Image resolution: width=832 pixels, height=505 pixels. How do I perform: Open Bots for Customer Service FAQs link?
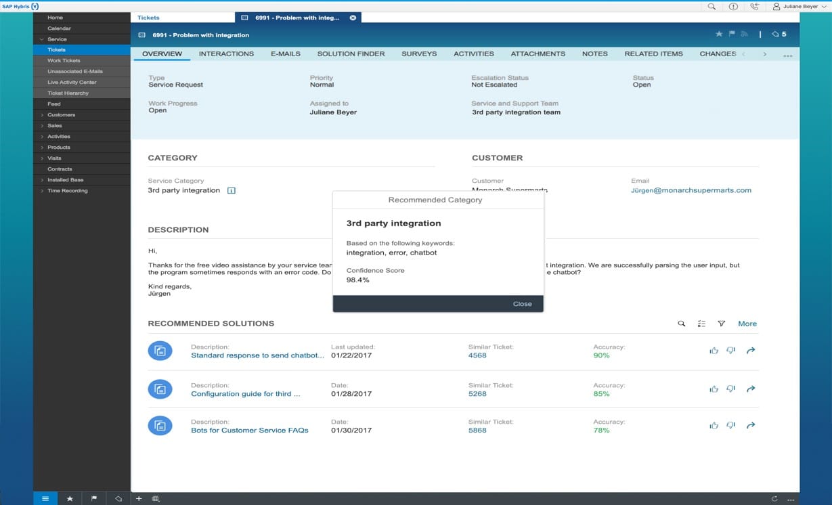250,430
